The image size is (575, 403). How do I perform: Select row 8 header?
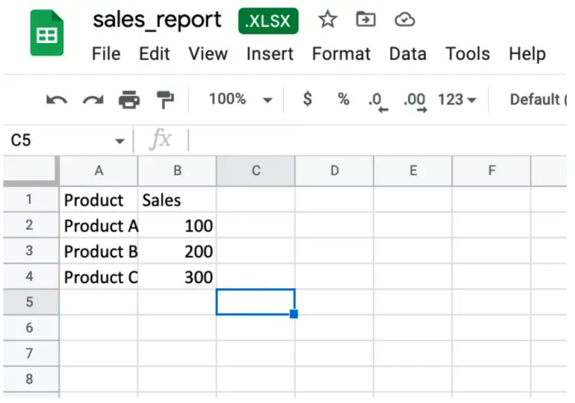pyautogui.click(x=31, y=379)
